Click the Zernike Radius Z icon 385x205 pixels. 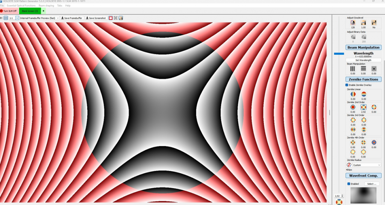coord(349,165)
